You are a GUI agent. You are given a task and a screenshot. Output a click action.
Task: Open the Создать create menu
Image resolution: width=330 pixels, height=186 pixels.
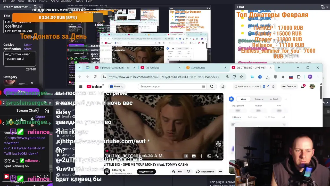pos(289,87)
